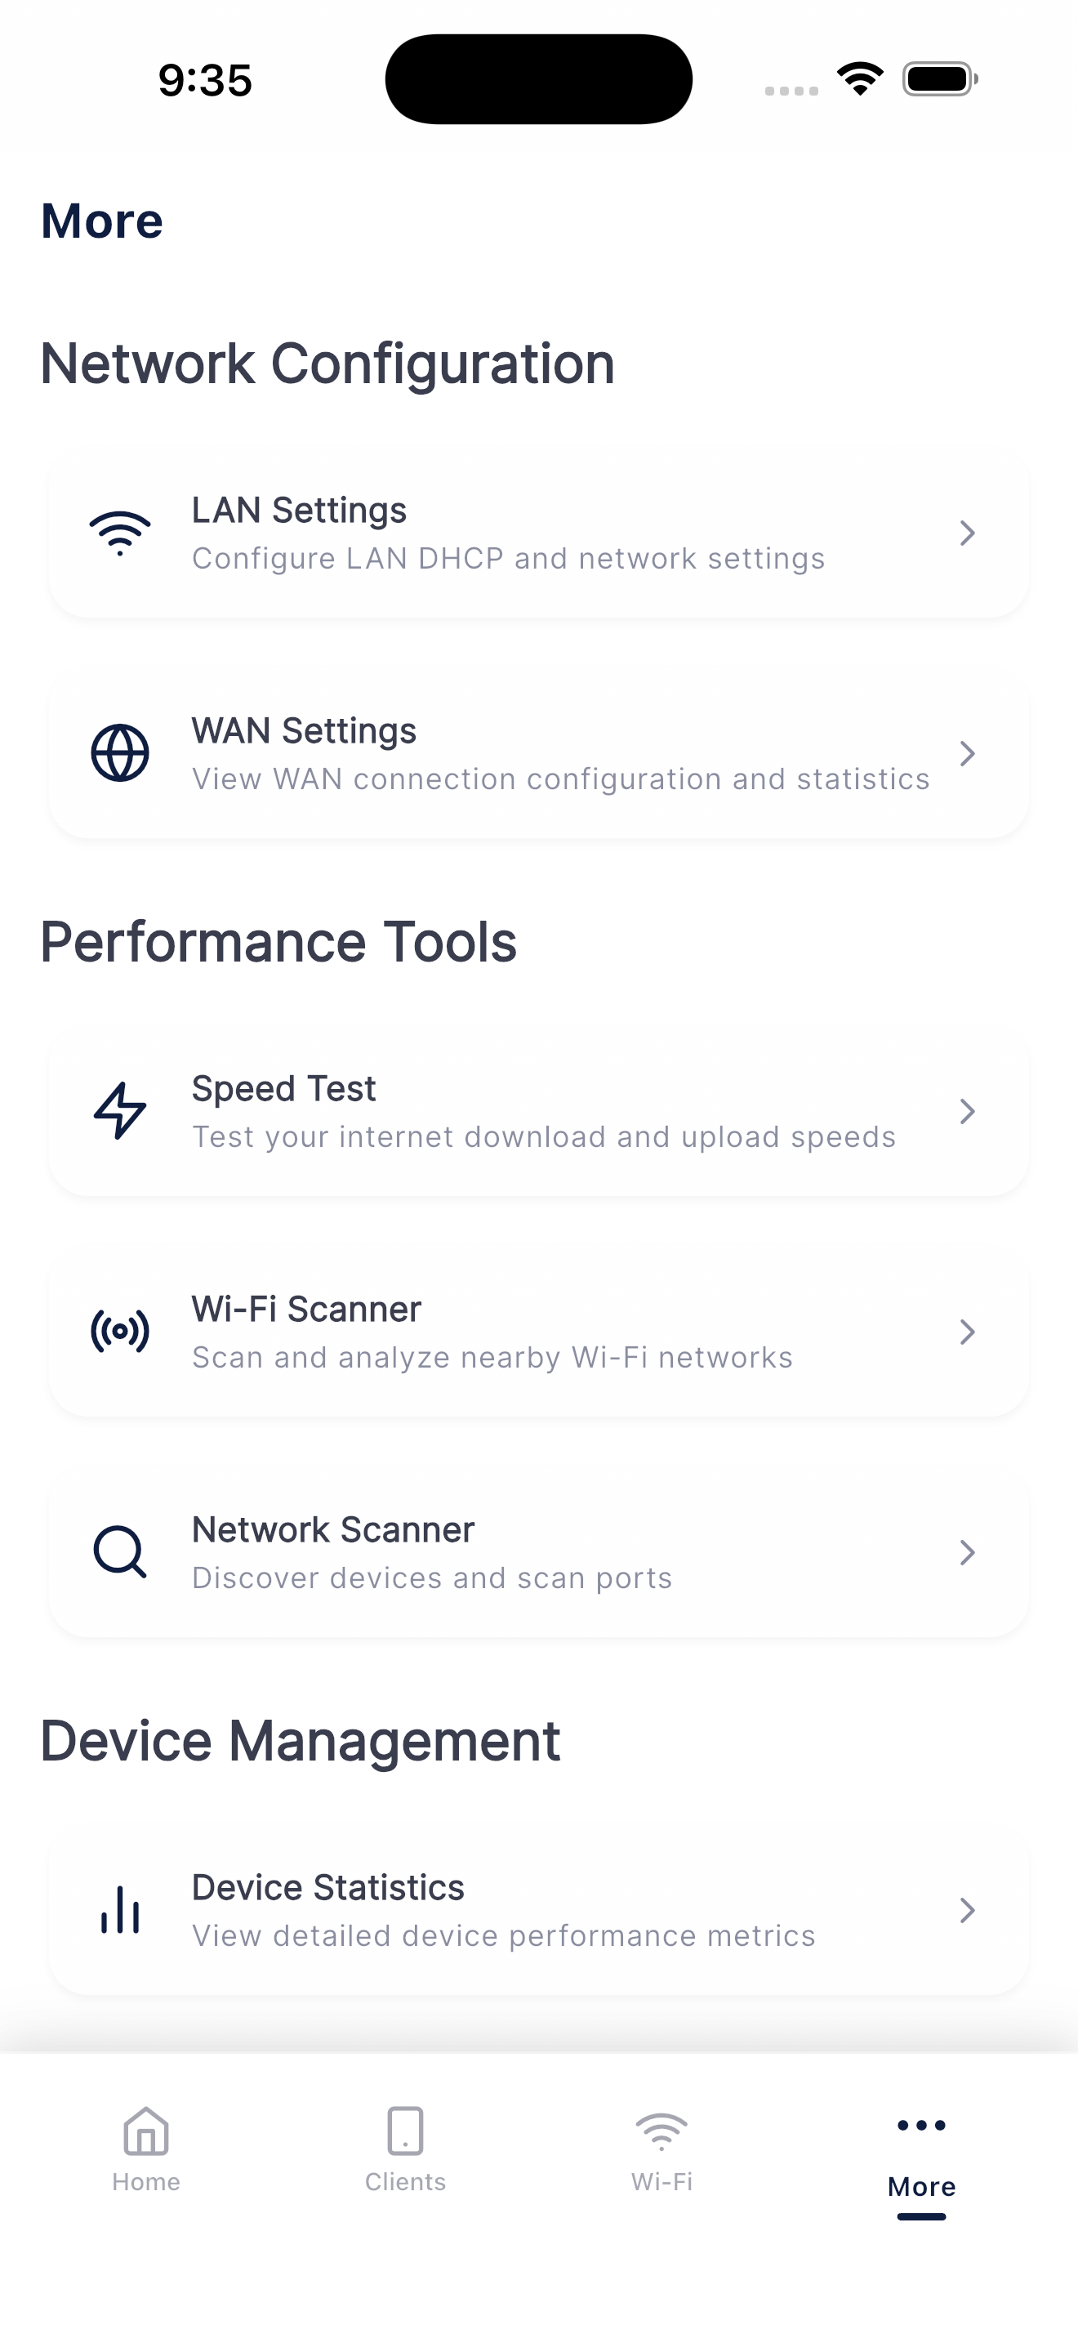The image size is (1078, 2343).
Task: Tap the clock in the status bar
Action: coord(203,80)
